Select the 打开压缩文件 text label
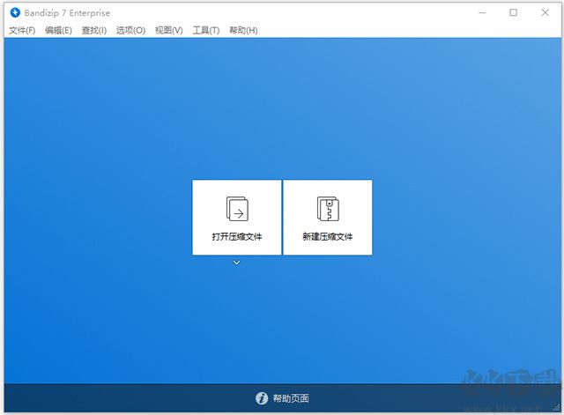Image resolution: width=564 pixels, height=415 pixels. coord(237,237)
